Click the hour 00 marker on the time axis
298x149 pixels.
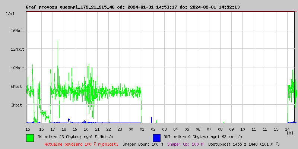click(131, 129)
